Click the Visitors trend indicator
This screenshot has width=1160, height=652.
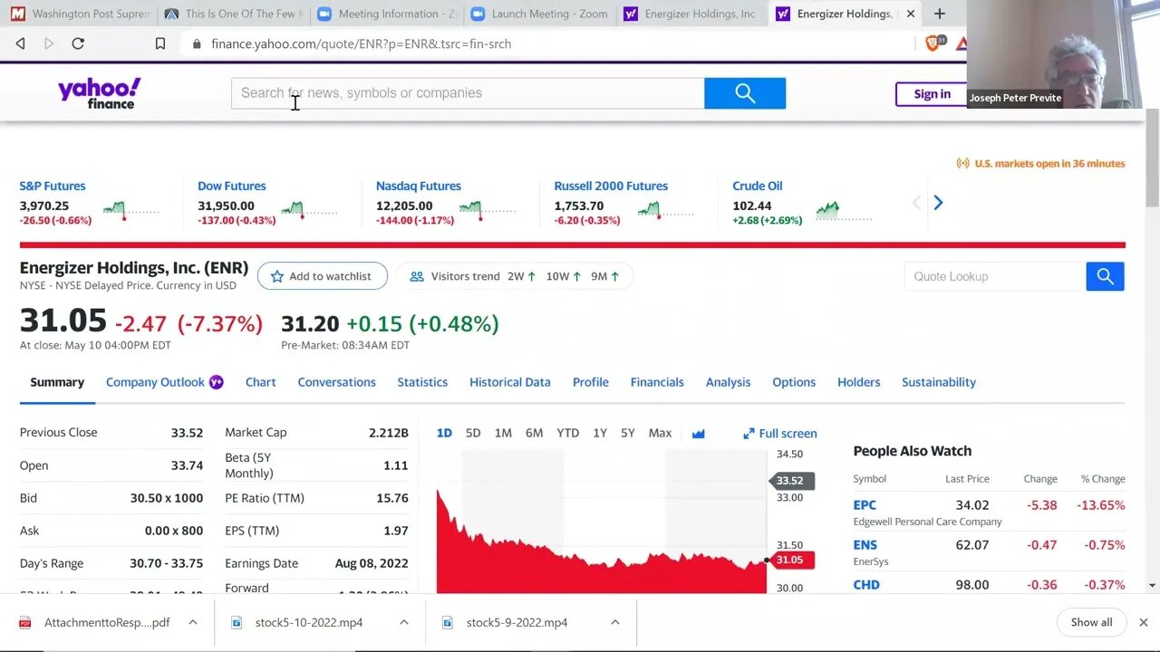516,276
